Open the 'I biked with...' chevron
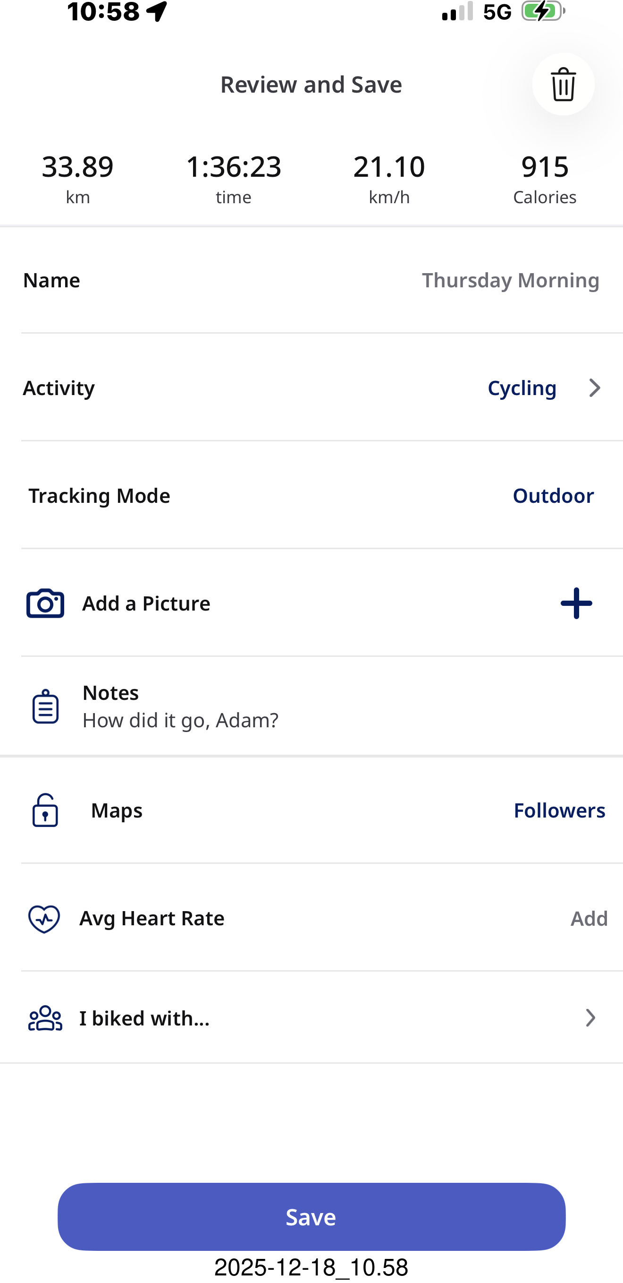 590,1018
